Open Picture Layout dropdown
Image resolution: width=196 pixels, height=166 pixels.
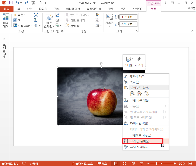point(59,25)
